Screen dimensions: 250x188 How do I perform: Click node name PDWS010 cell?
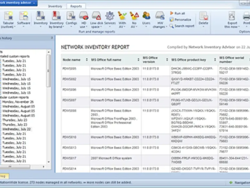click(x=75, y=139)
